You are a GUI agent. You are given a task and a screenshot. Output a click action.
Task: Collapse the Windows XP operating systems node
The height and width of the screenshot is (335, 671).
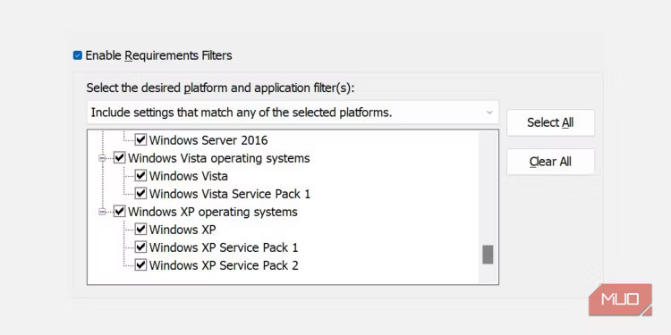coord(102,212)
